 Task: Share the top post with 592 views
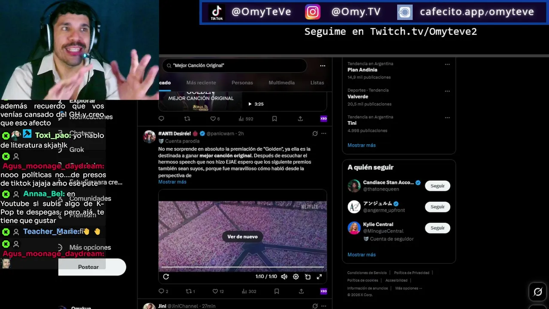coord(300,118)
